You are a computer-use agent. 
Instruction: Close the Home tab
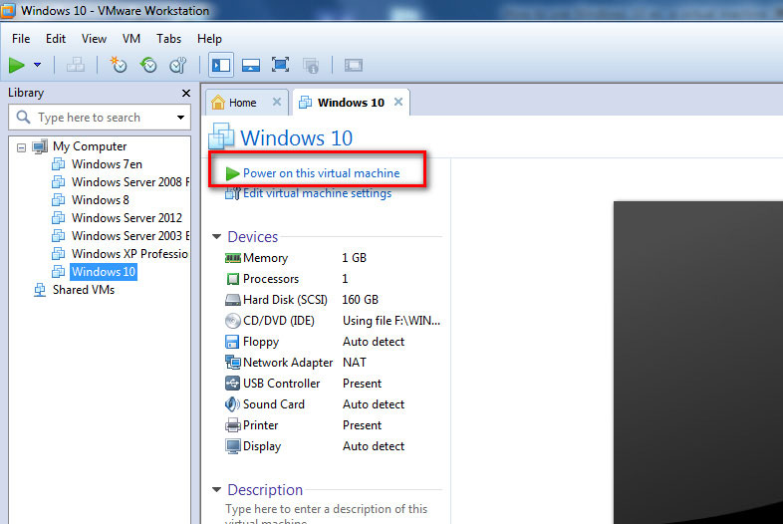pyautogui.click(x=277, y=102)
